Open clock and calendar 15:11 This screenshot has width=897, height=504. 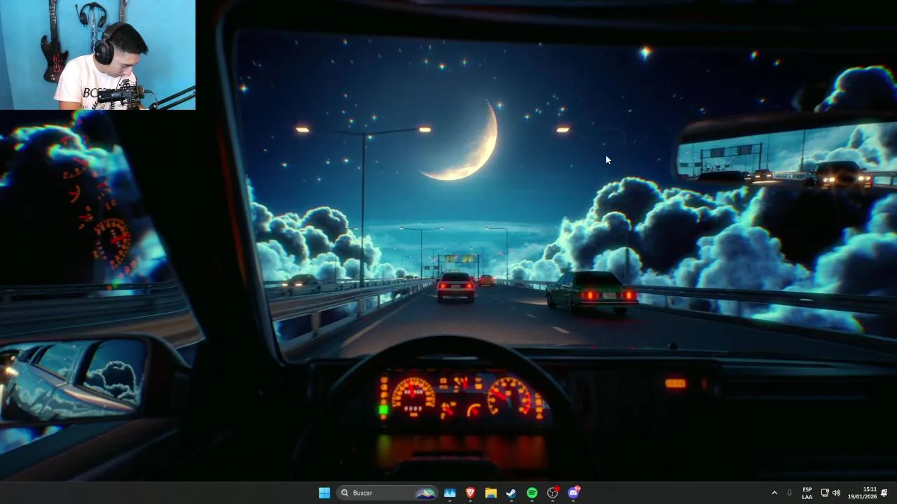pyautogui.click(x=862, y=493)
